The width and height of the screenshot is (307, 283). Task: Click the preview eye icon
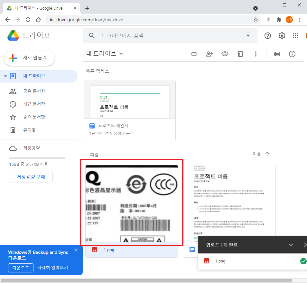pos(225,54)
